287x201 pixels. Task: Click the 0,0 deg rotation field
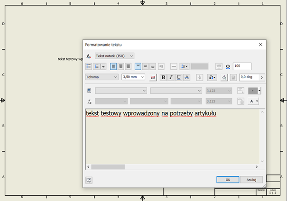click(248, 77)
